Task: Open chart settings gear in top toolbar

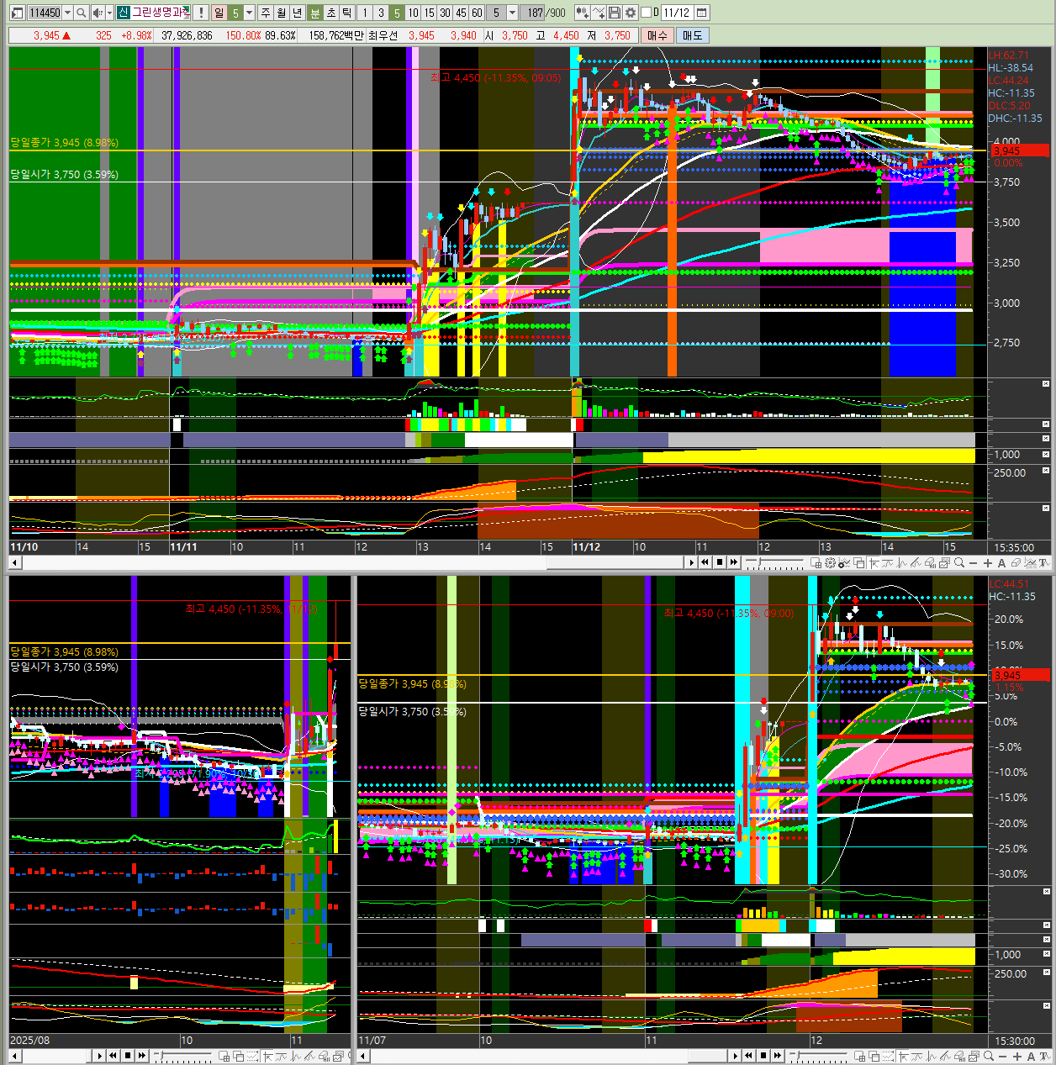Action: tap(630, 13)
